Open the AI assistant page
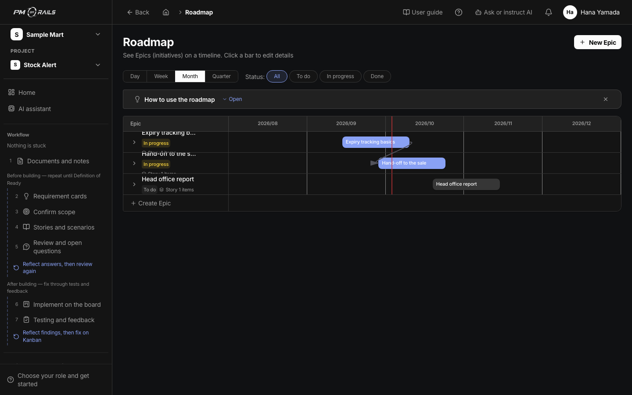 click(56, 109)
